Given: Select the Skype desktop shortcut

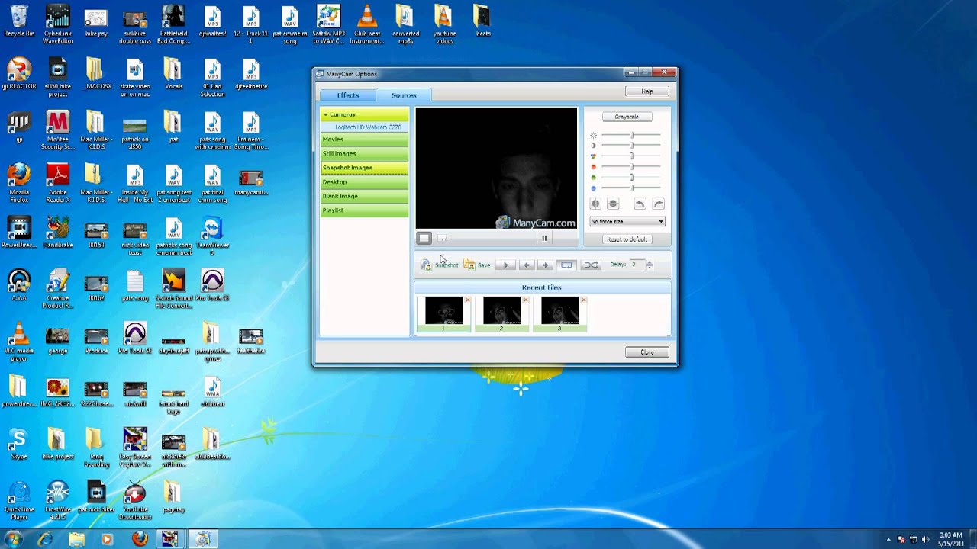Looking at the screenshot, I should coord(19,444).
